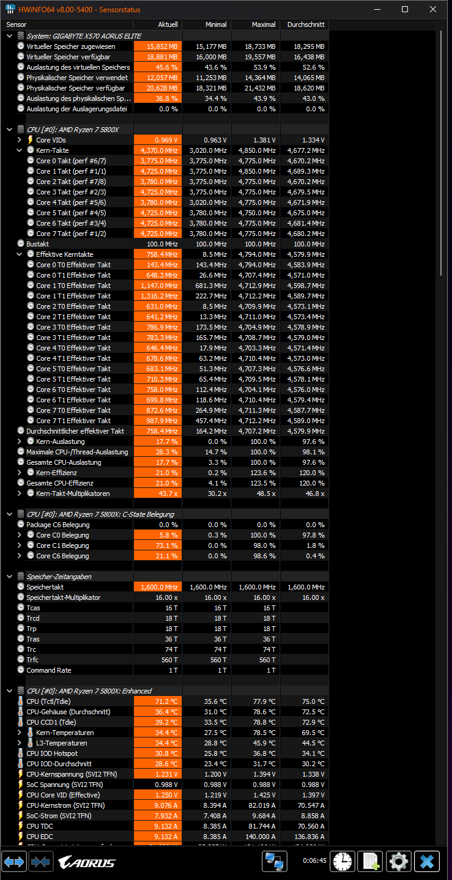This screenshot has height=880, width=452.
Task: Expand the Kern-Auslastung group
Action: pos(20,442)
